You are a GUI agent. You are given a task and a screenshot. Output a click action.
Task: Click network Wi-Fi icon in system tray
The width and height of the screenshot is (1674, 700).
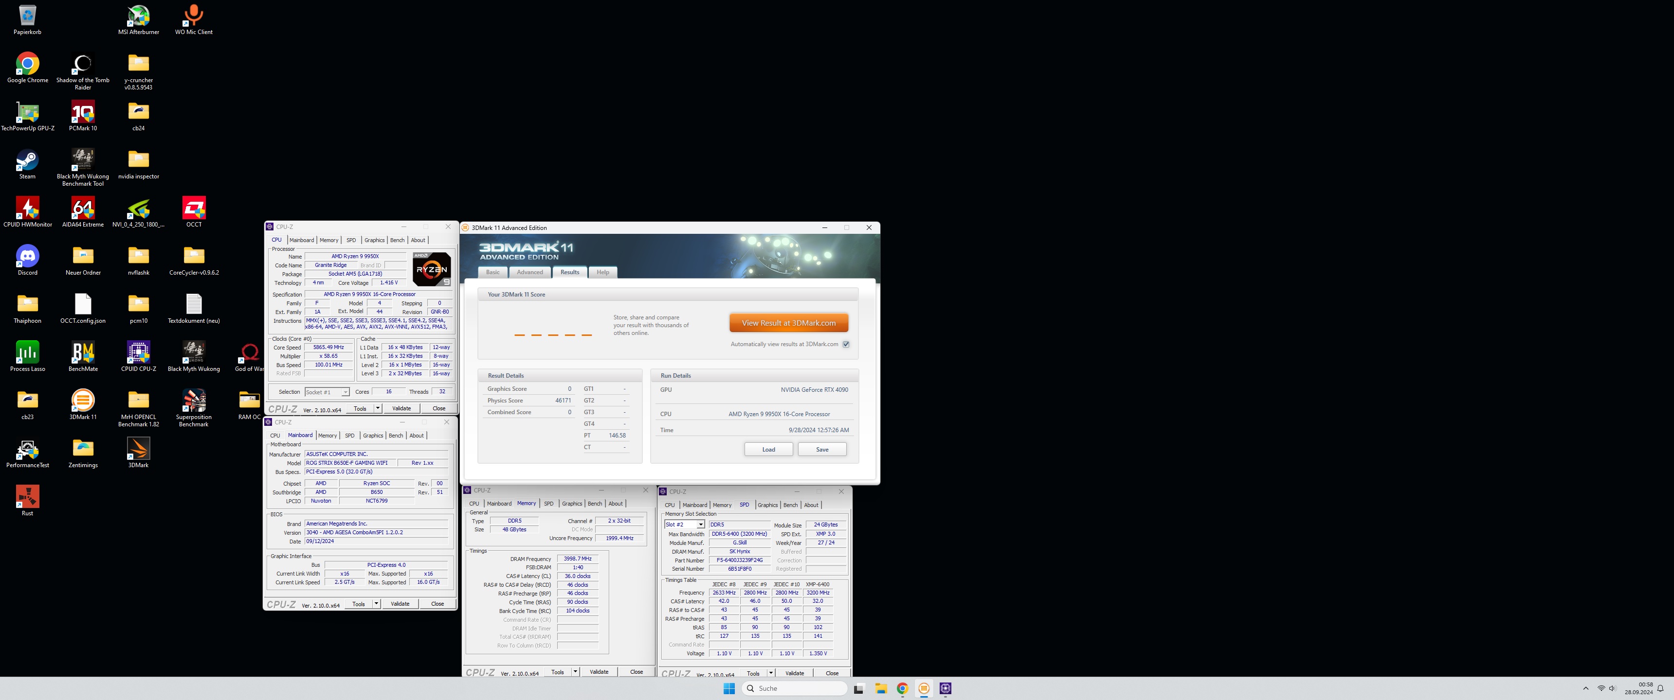1601,688
